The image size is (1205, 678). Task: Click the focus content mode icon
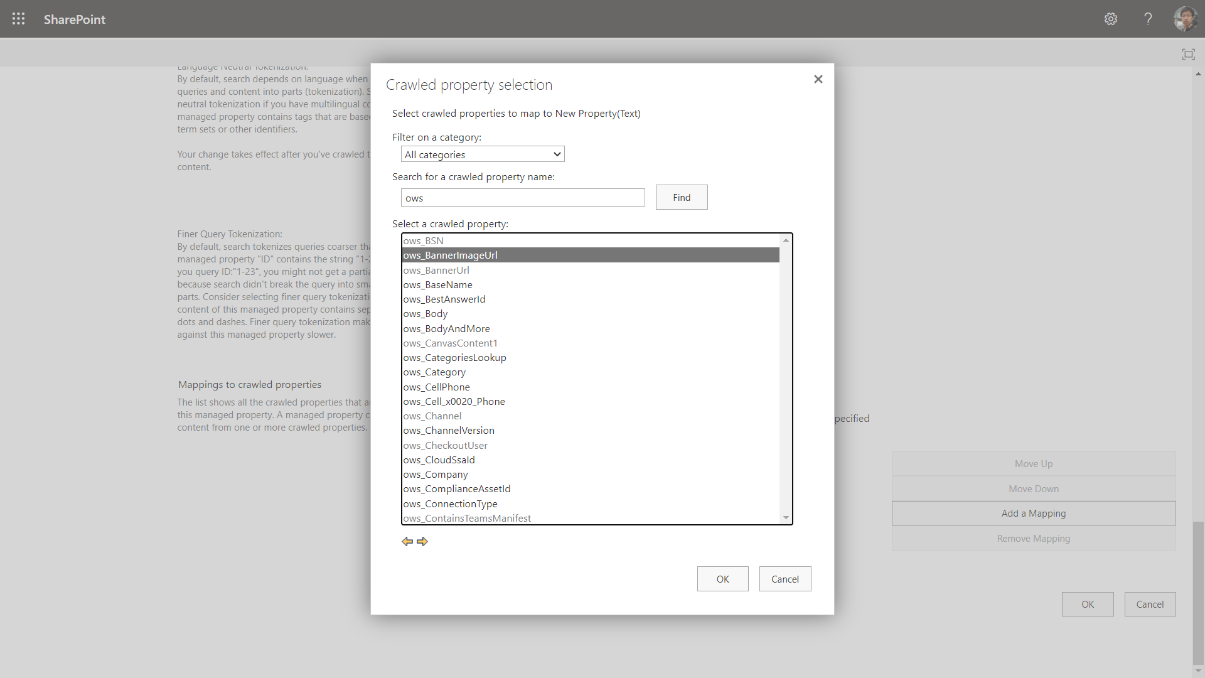click(1188, 55)
